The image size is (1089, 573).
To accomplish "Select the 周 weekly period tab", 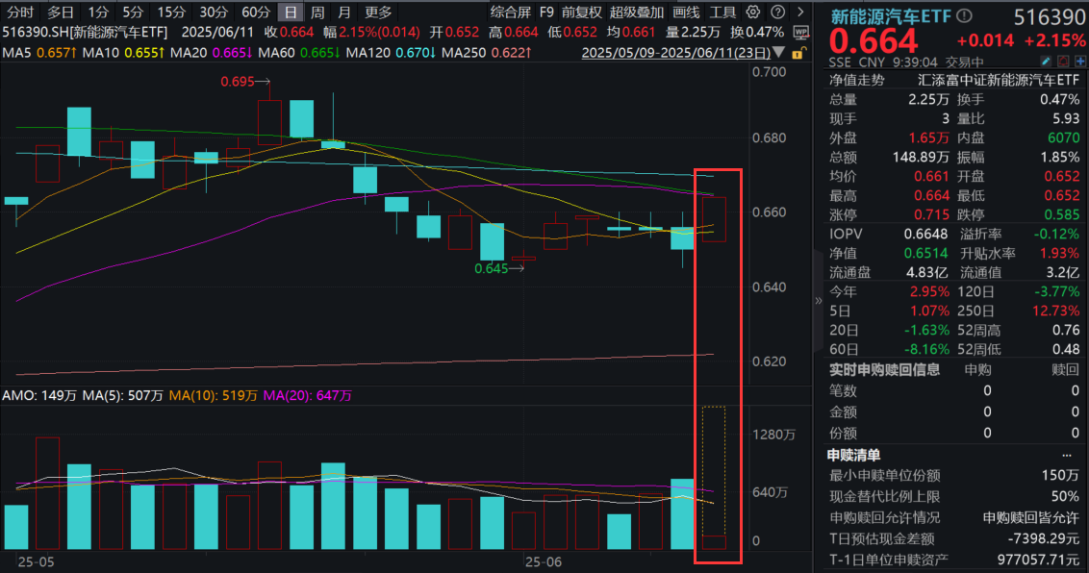I will [x=317, y=12].
